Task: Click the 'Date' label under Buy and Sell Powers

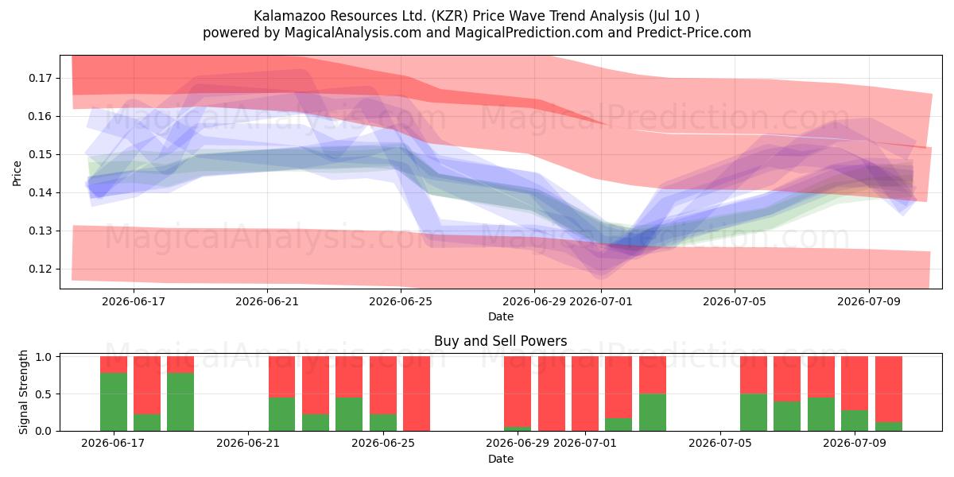Action: pos(501,459)
